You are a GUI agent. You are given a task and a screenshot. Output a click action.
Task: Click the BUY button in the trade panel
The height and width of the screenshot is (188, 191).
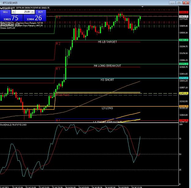[x=41, y=12]
